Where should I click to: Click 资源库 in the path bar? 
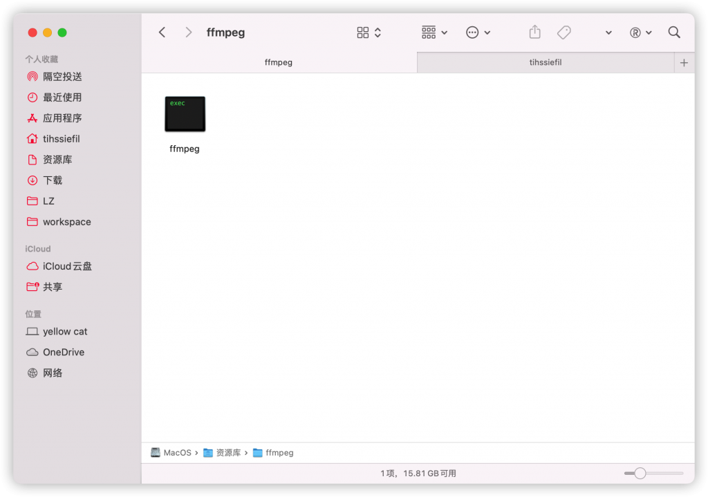(227, 453)
